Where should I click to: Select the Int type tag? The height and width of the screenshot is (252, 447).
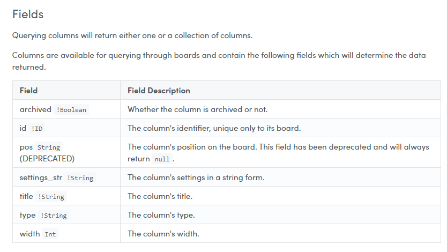(50, 234)
